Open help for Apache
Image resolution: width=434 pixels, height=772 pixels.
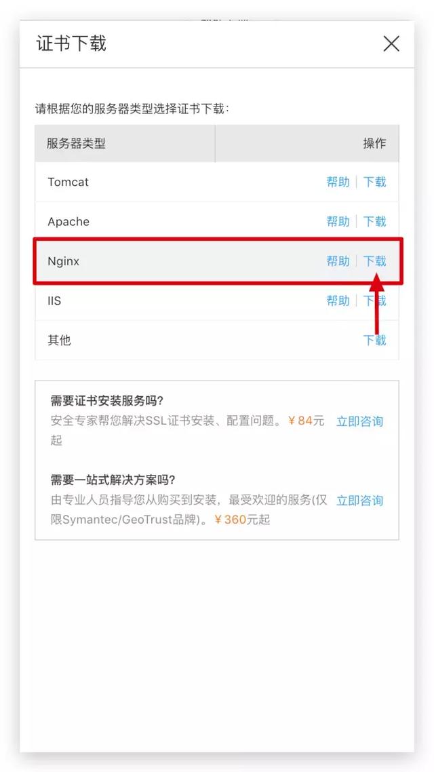coord(338,222)
